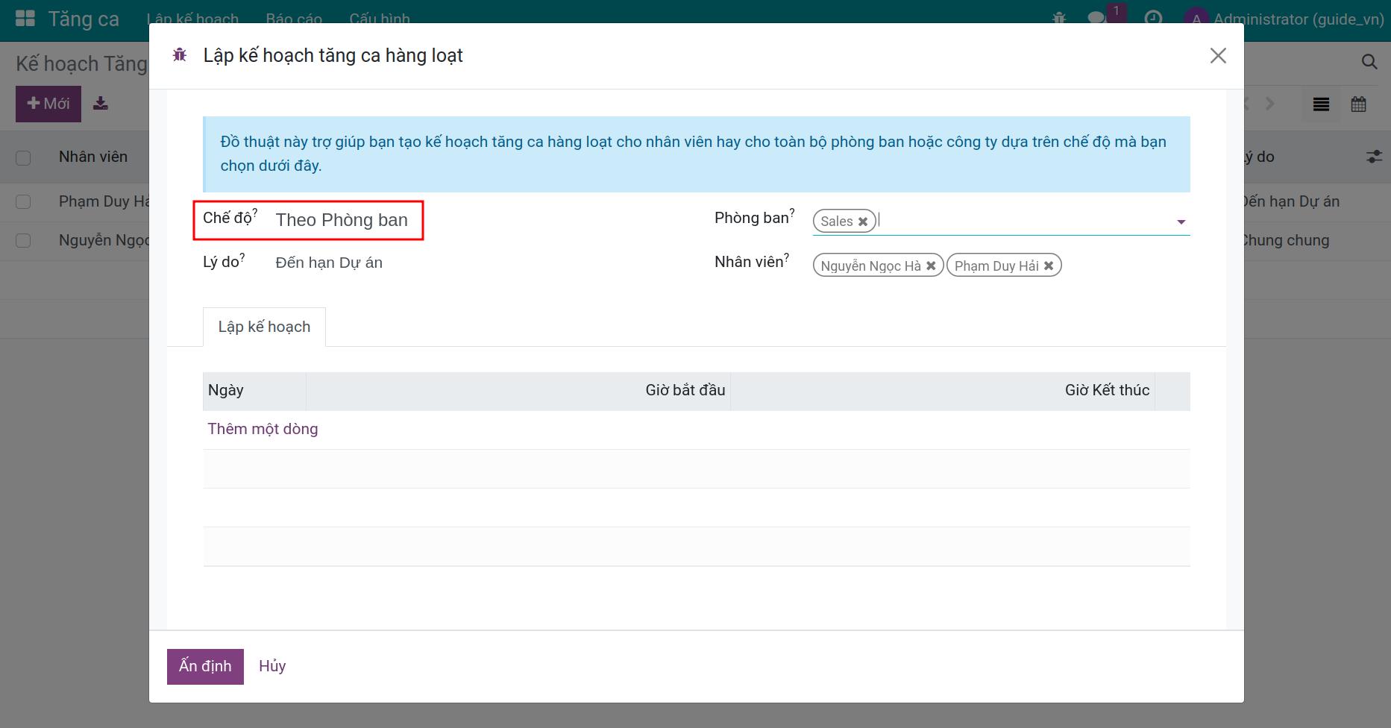Remove Nguyễn Ngọc Hà employee tag

coord(931,266)
